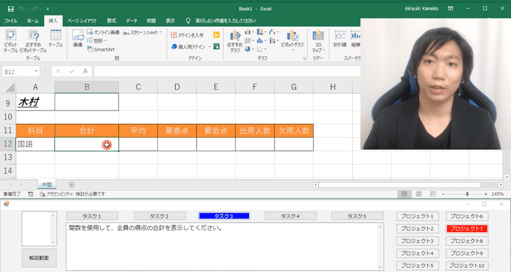Viewport: 511px width, 272px height.
Task: Open the chart group dialog launcher
Action: tap(305, 58)
